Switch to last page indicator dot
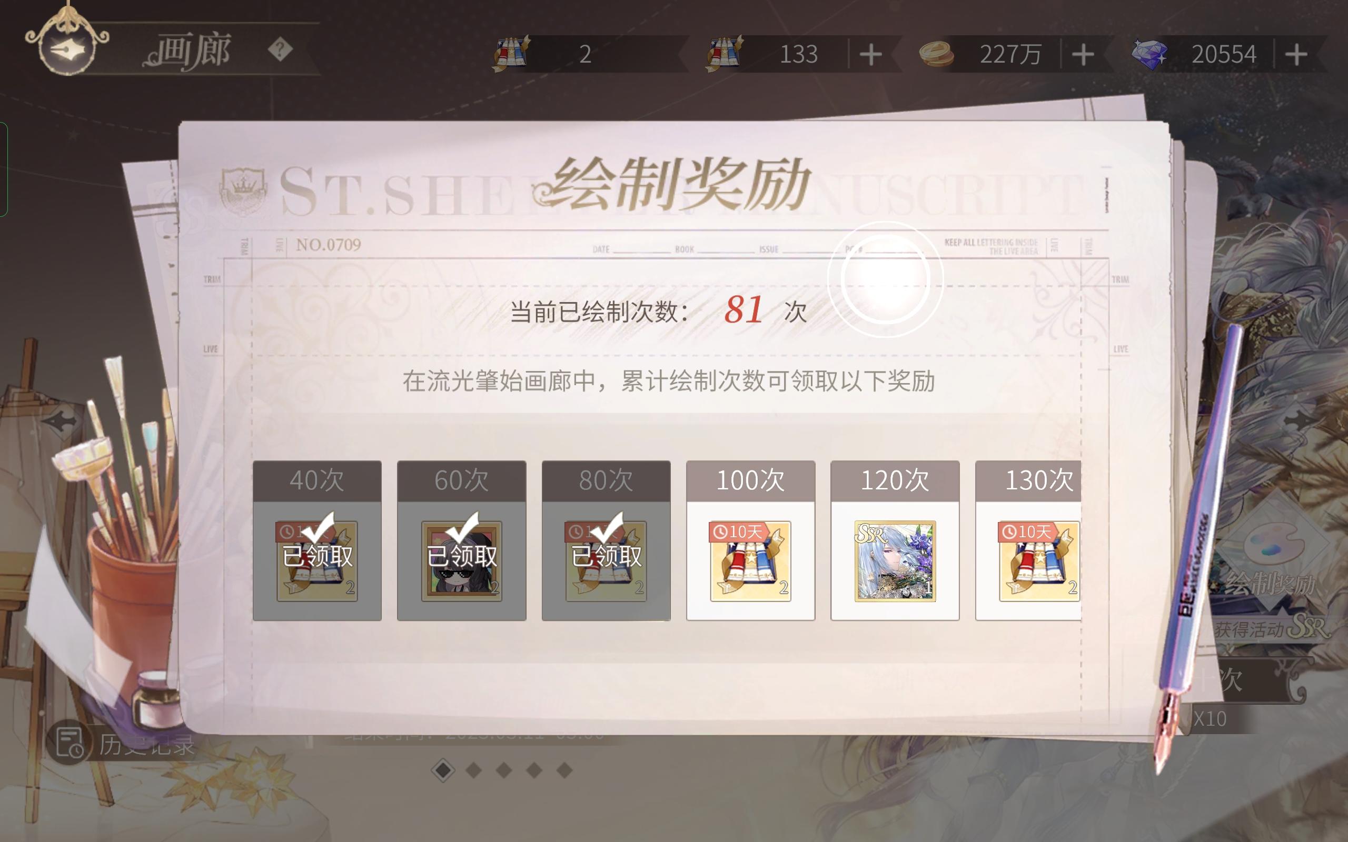 (x=564, y=770)
